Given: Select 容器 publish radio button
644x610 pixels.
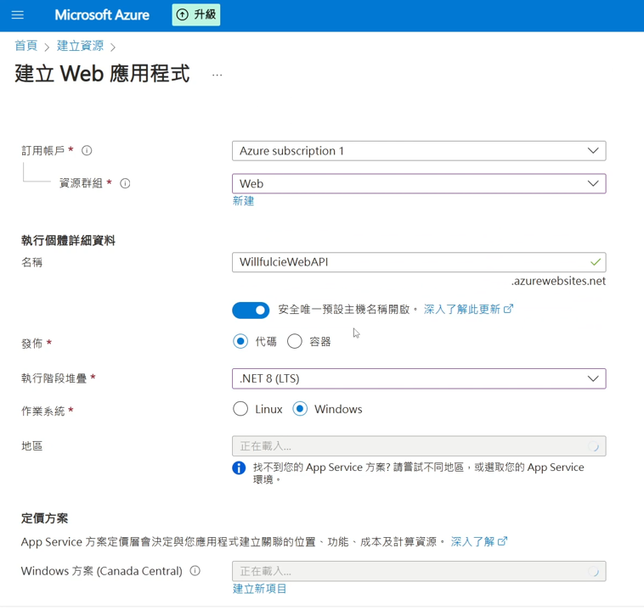Looking at the screenshot, I should (x=295, y=341).
